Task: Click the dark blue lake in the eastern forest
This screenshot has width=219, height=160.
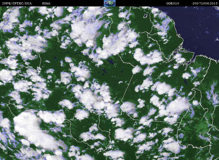Action: click(185, 82)
